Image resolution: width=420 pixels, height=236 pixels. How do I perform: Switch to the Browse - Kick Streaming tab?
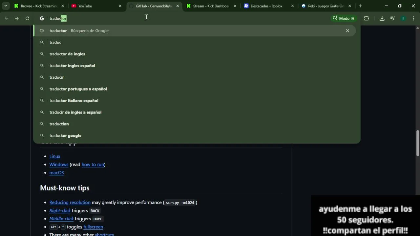(39, 6)
